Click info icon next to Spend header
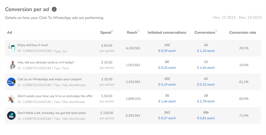Screen dimensions: 266x135 pyautogui.click(x=112, y=31)
